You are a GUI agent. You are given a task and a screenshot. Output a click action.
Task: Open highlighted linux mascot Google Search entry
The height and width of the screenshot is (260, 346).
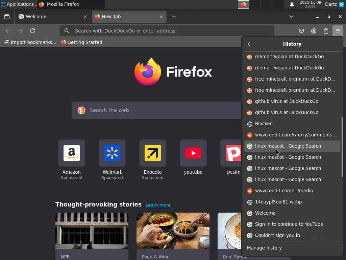(x=292, y=146)
